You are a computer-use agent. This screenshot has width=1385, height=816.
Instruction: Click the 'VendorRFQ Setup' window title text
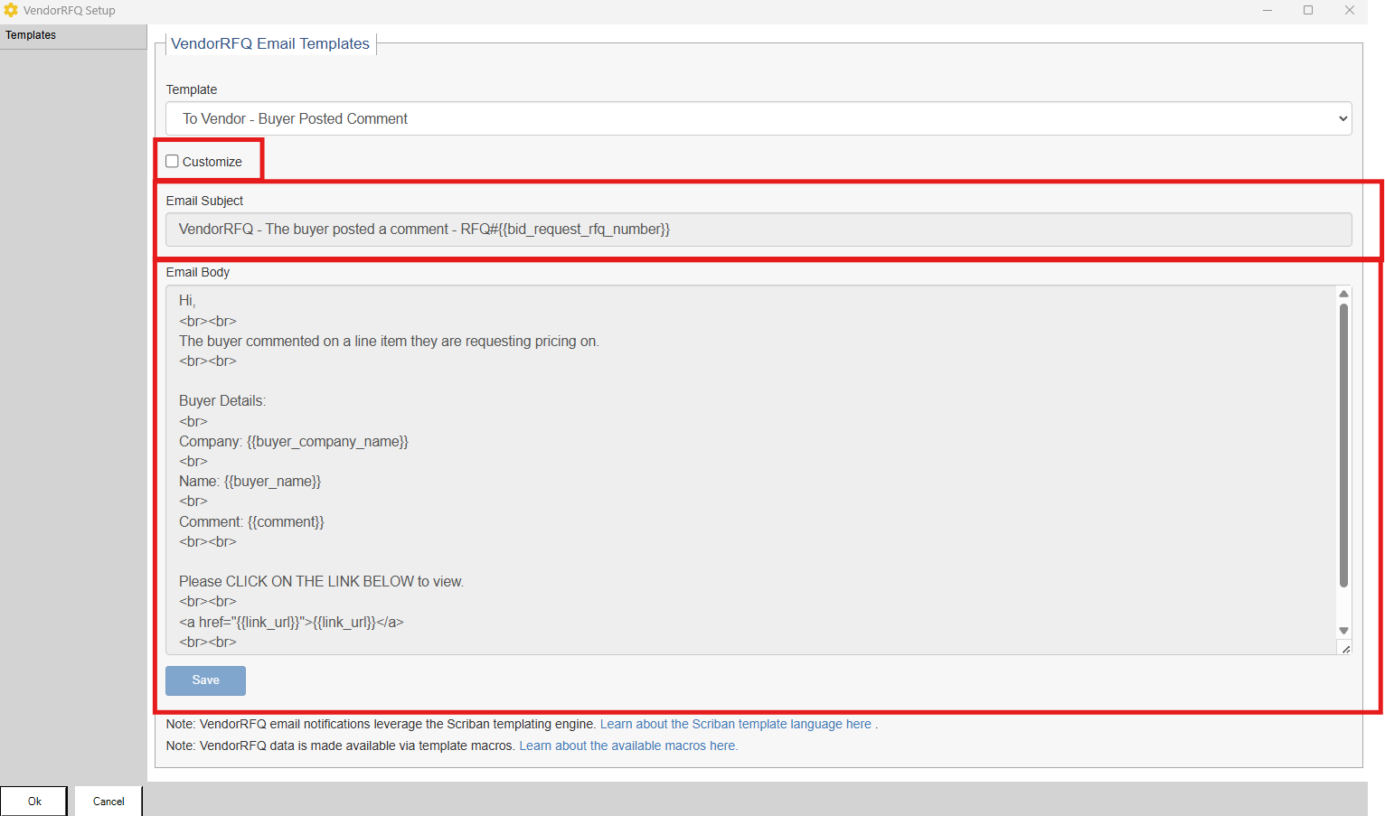click(70, 10)
